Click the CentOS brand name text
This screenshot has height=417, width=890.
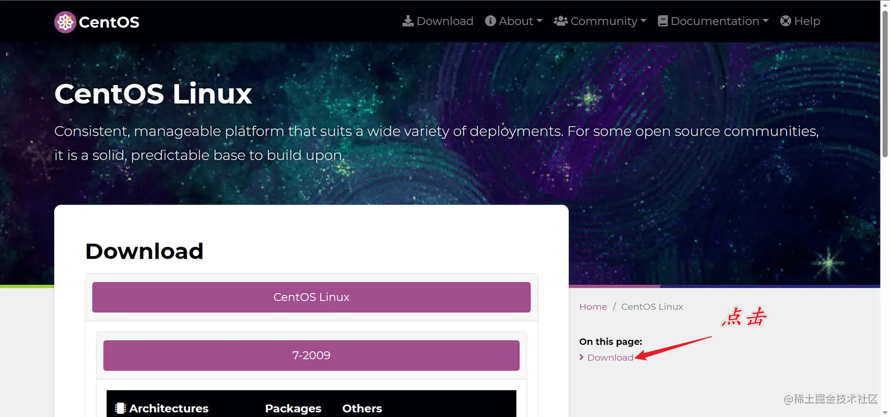pos(109,22)
